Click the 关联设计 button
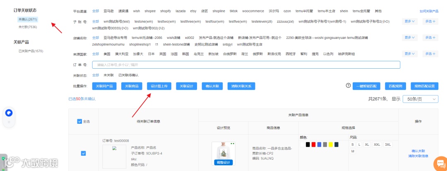This screenshot has width=447, height=171. point(186,86)
